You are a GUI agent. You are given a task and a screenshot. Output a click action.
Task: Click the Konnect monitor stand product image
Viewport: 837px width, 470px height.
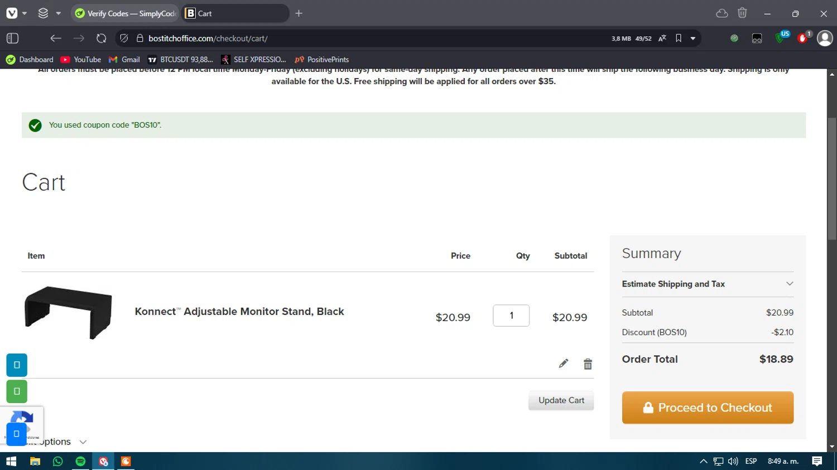68,312
